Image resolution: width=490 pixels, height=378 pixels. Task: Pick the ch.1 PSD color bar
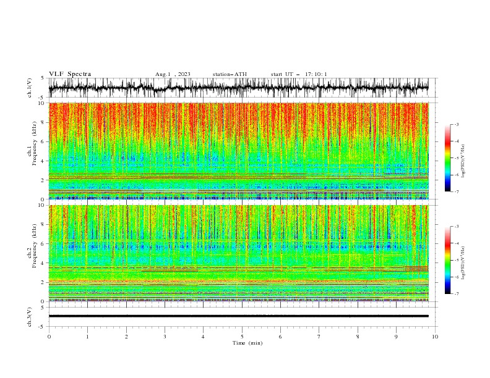447,158
